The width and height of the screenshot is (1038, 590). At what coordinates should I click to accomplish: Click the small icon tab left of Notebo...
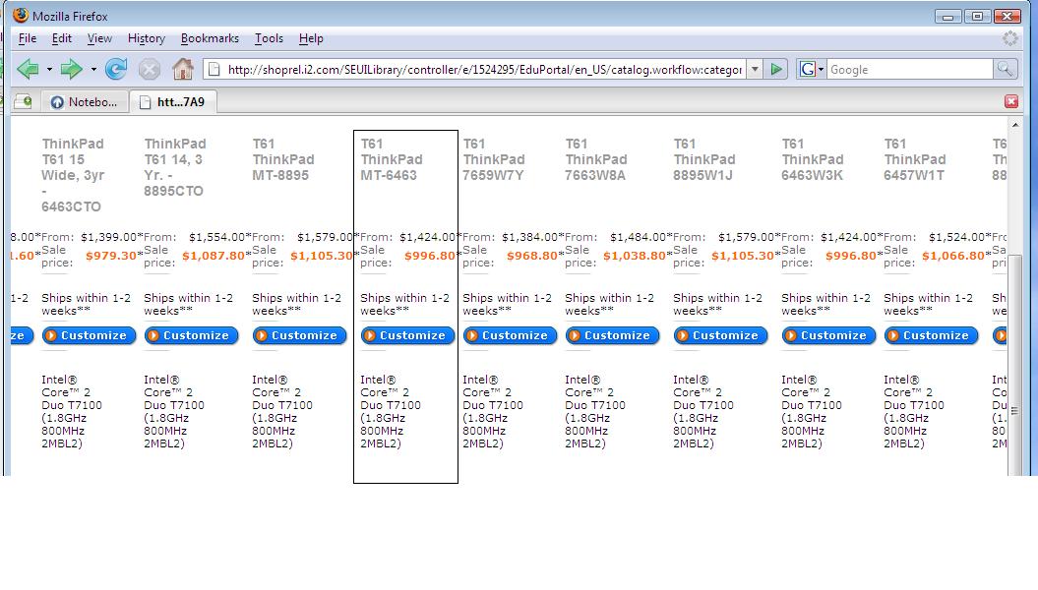tap(24, 101)
